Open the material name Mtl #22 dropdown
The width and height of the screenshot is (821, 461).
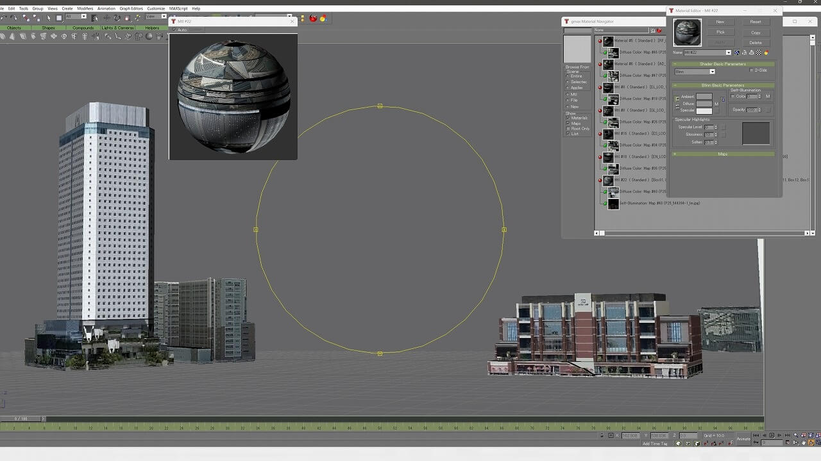[728, 53]
